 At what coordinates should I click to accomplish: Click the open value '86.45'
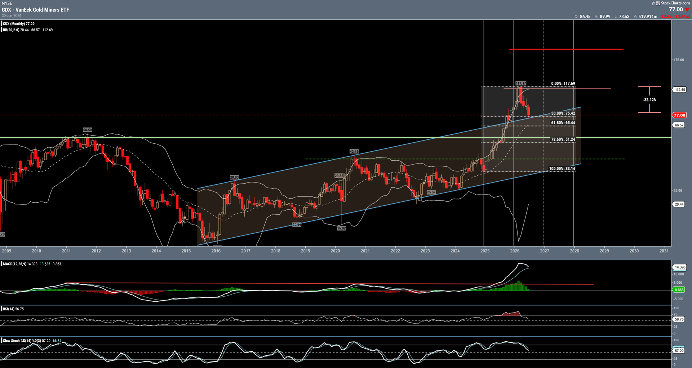[x=585, y=17]
